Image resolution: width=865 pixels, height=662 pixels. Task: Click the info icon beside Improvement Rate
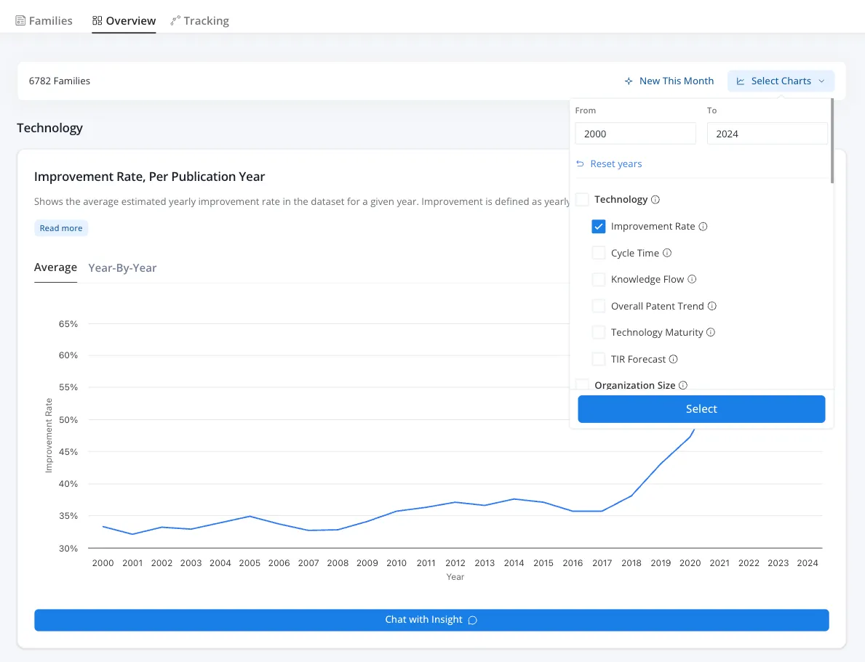(703, 227)
